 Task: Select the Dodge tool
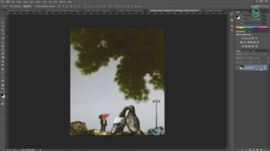coord(3,65)
